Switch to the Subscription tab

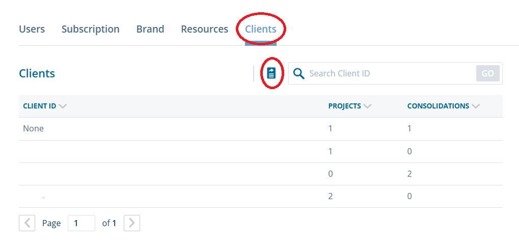(91, 29)
